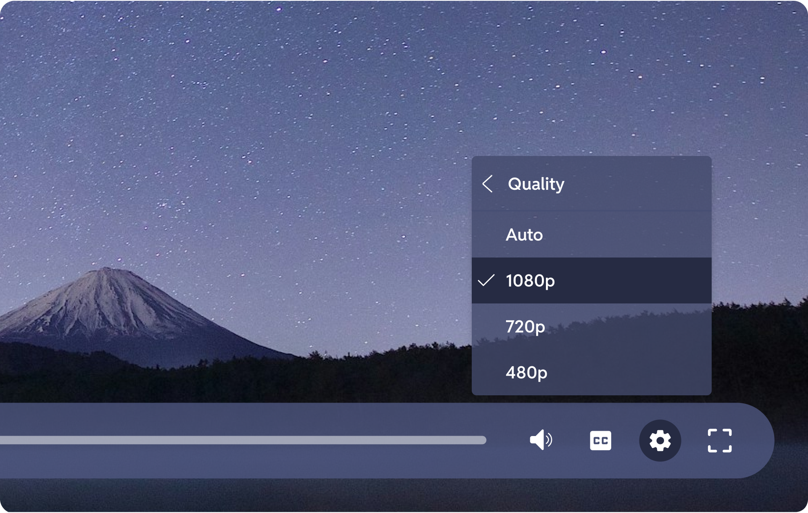Click the Quality menu header
Screen dimensions: 808x513
pos(535,184)
